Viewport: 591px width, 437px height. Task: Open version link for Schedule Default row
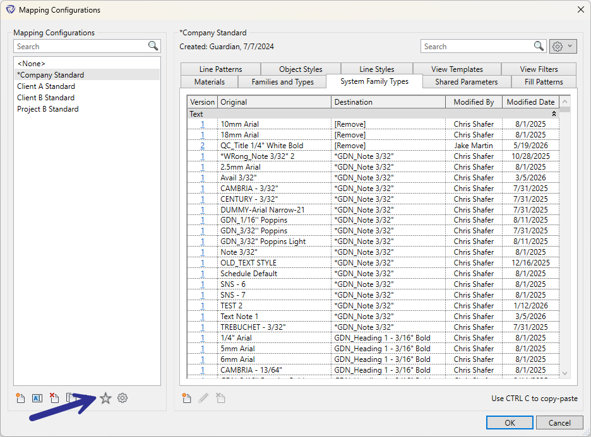pyautogui.click(x=203, y=273)
